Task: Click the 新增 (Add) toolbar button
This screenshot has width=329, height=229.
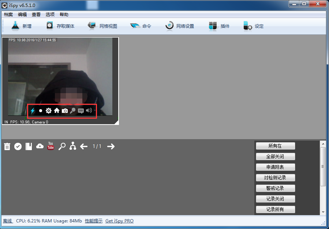Action: coord(21,26)
